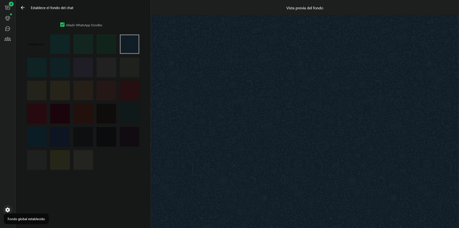Pick the fourth swatch in first row, forest green
This screenshot has width=459, height=228.
pyautogui.click(x=106, y=44)
